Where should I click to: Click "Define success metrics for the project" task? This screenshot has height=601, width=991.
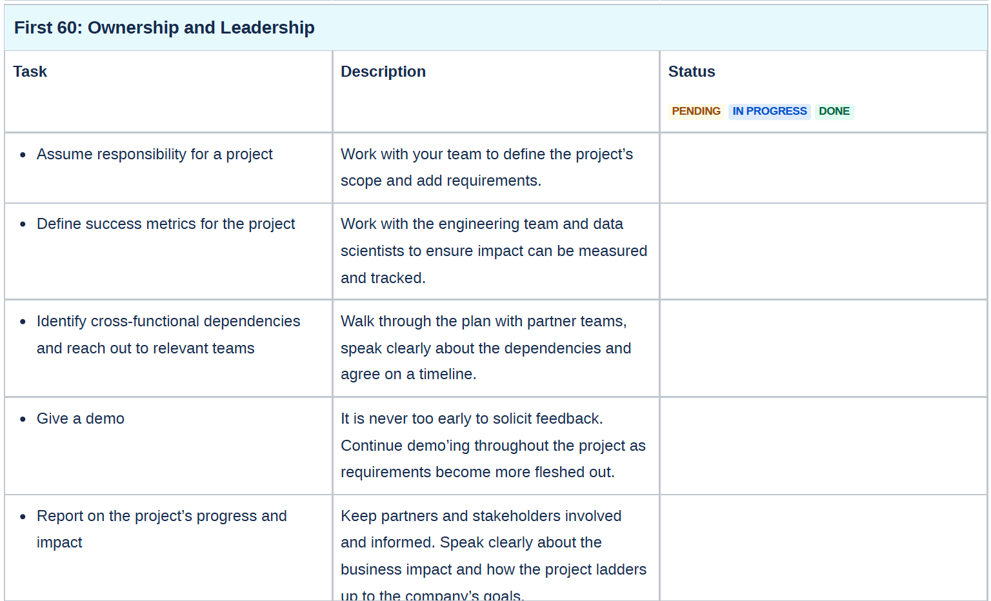(166, 224)
